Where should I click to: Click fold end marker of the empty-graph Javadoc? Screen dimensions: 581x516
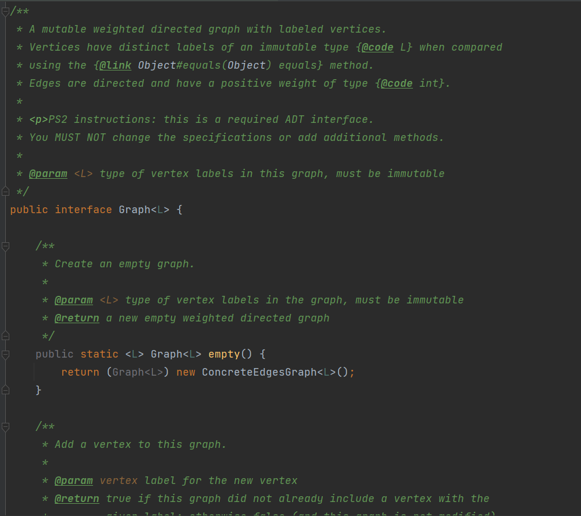click(6, 335)
